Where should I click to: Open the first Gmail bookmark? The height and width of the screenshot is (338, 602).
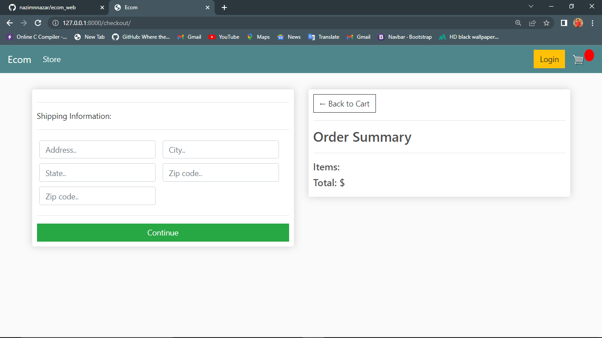[x=190, y=37]
